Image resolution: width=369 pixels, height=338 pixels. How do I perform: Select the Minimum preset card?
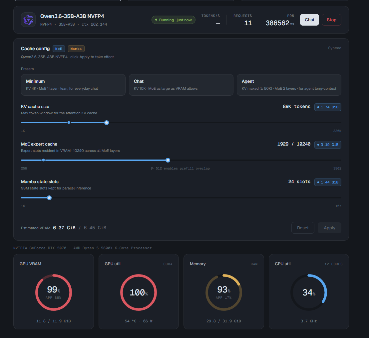(73, 85)
